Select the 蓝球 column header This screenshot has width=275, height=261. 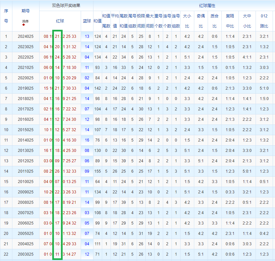(87, 21)
